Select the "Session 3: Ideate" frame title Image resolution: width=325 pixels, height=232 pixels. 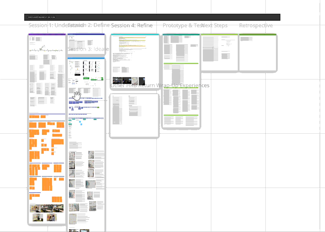88,49
